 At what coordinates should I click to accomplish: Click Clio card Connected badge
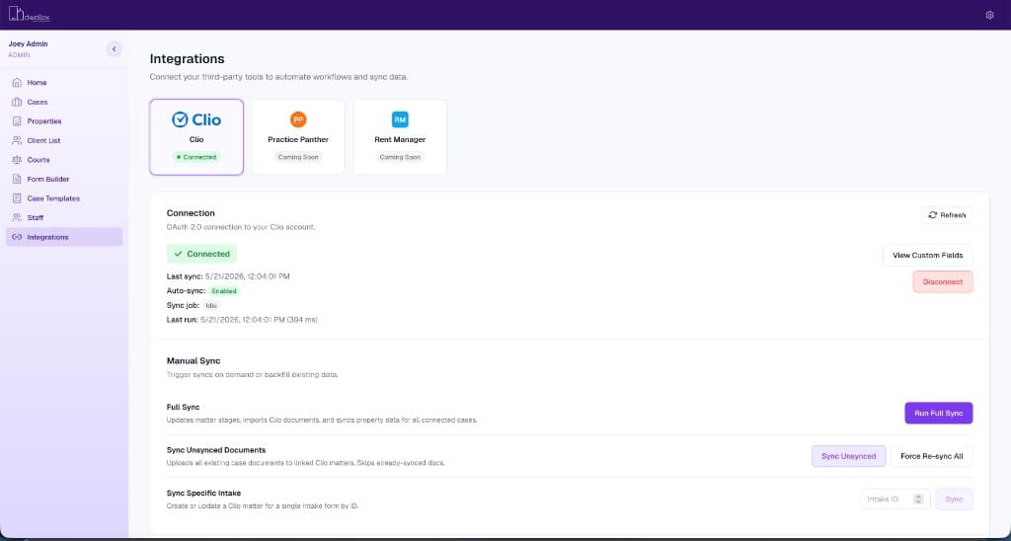tap(196, 157)
